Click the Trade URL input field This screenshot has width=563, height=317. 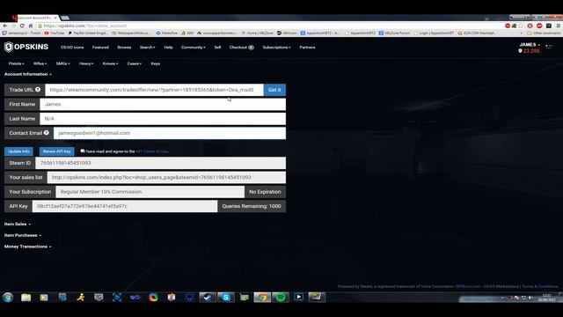[x=155, y=90]
